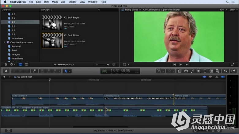This screenshot has width=239, height=134.
Task: Open the Apple menu
Action: tap(5, 2)
